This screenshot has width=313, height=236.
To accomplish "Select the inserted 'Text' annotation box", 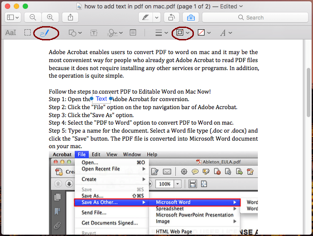I will pos(101,99).
